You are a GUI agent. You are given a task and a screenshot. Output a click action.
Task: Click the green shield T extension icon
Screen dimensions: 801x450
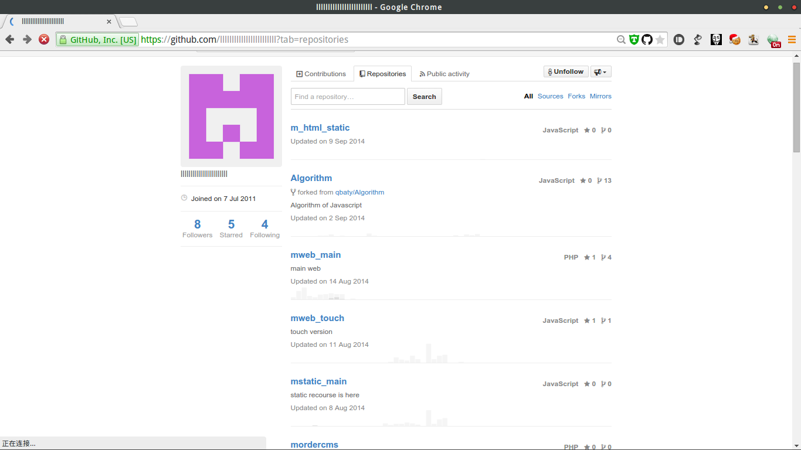click(x=634, y=40)
